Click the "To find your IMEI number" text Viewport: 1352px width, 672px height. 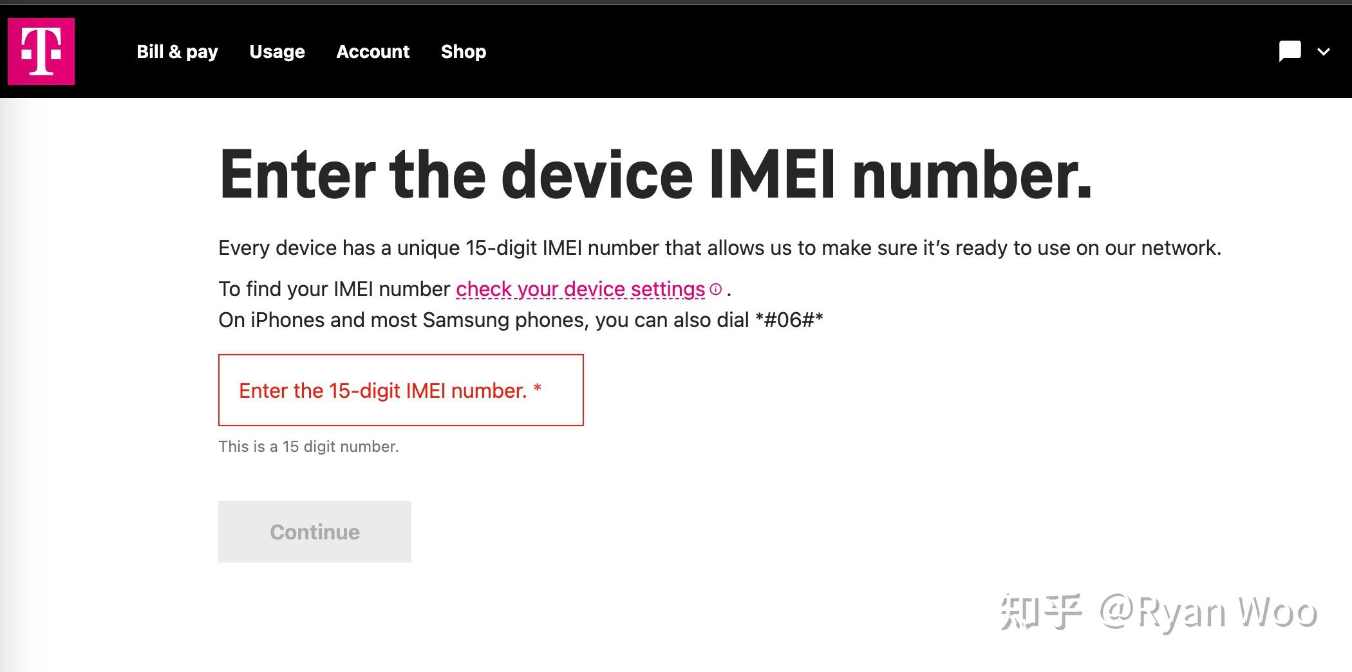[334, 290]
